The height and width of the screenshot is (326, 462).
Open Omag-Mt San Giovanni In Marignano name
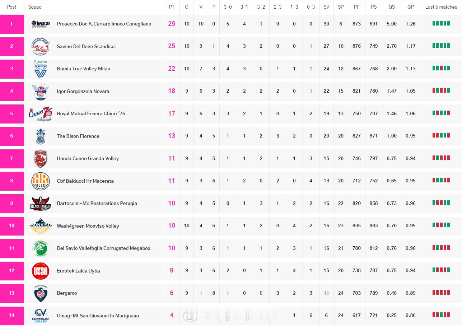[98, 316]
